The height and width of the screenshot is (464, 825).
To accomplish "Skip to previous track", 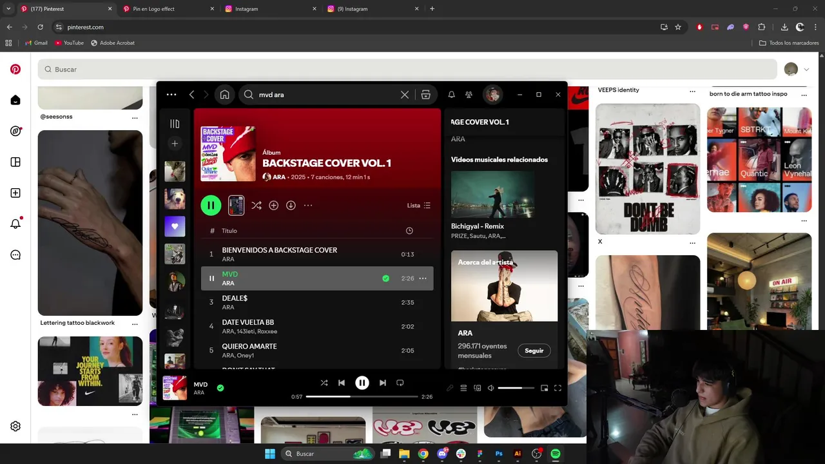I will click(342, 383).
